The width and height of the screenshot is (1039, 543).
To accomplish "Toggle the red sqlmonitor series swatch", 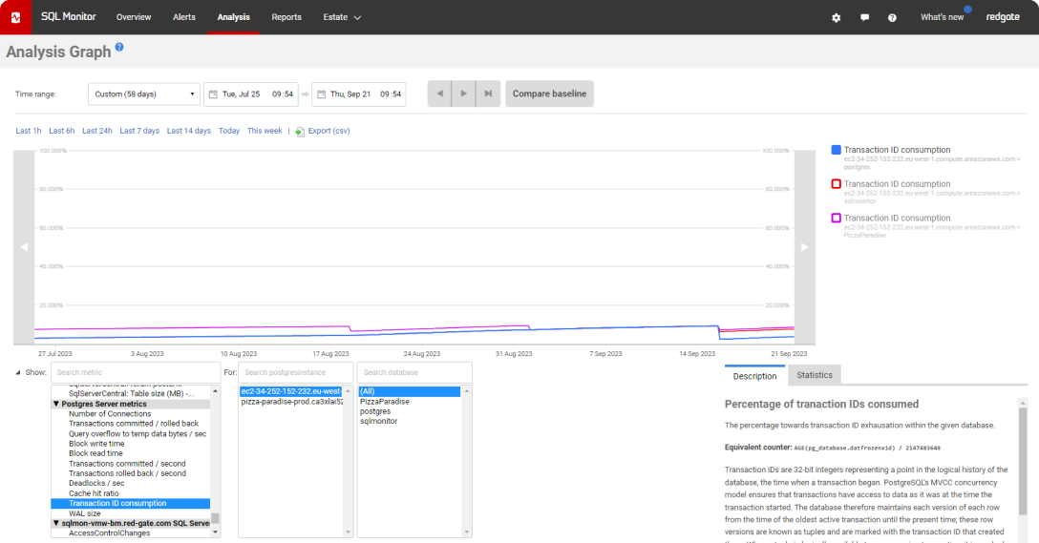I will pos(837,184).
